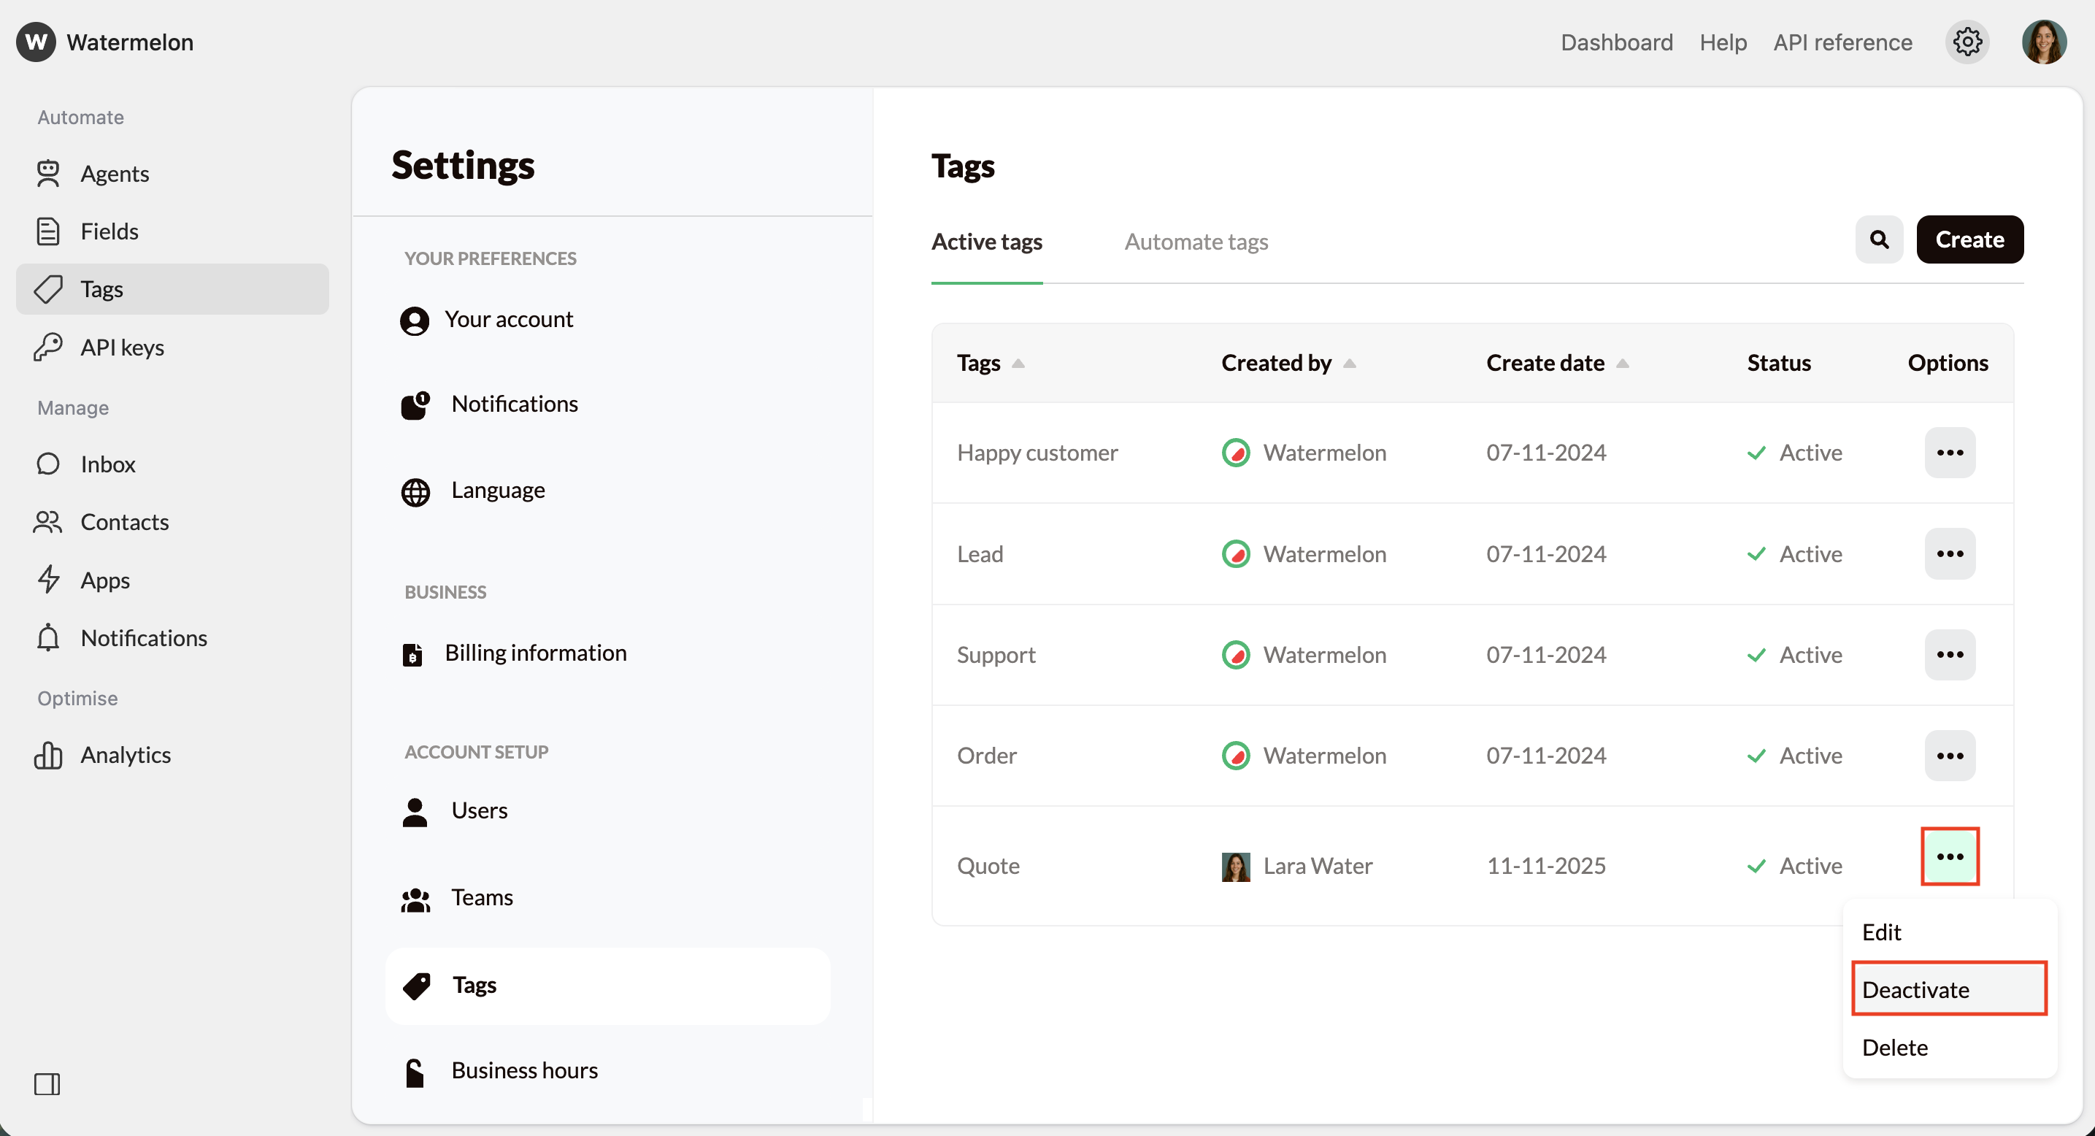Sort table by Tags column arrow
The height and width of the screenshot is (1136, 2095).
coord(1018,364)
